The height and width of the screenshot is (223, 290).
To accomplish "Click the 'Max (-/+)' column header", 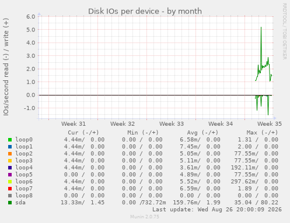I will [262, 133].
